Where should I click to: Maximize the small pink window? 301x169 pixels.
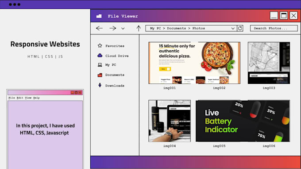point(76,93)
